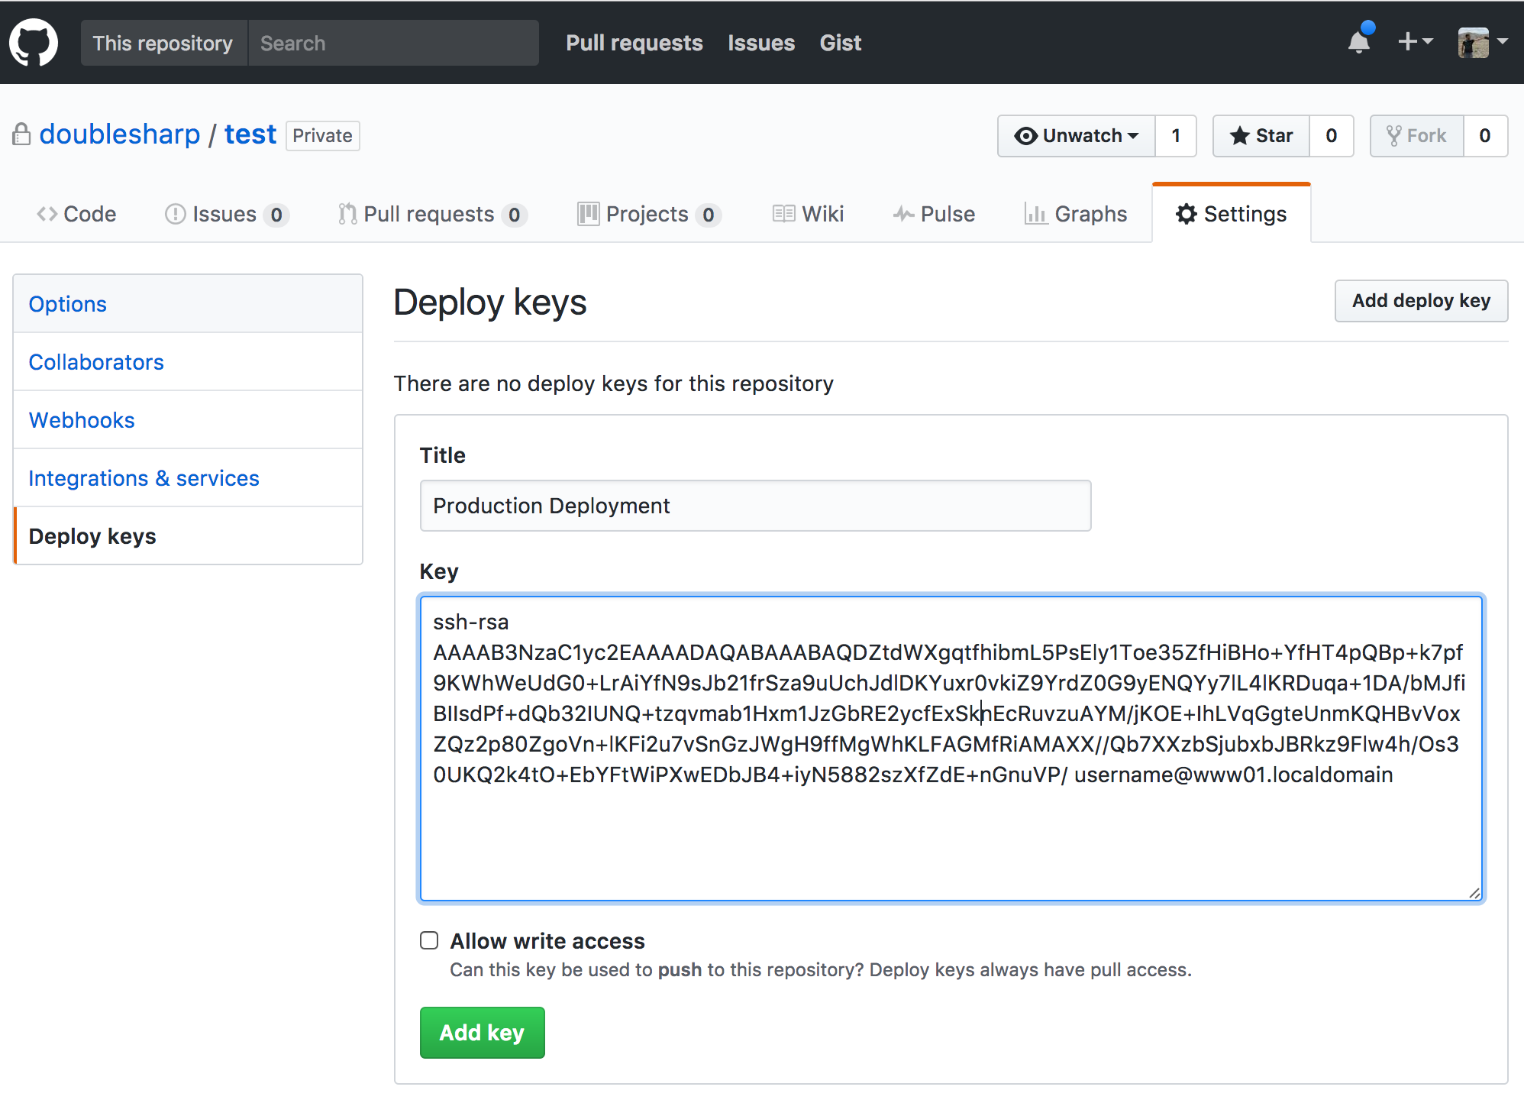The height and width of the screenshot is (1103, 1524).
Task: Open the user avatar menu
Action: tap(1483, 42)
